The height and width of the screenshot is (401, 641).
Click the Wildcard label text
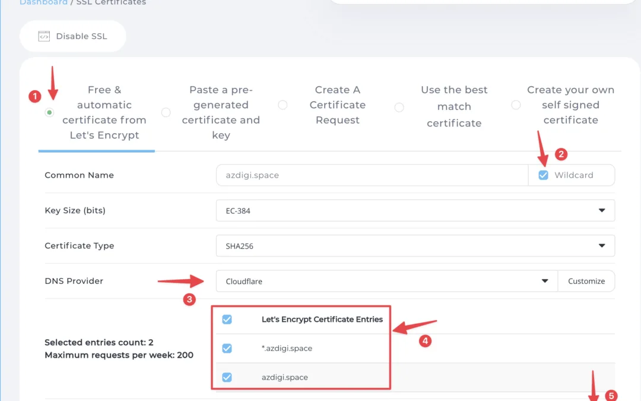click(573, 175)
